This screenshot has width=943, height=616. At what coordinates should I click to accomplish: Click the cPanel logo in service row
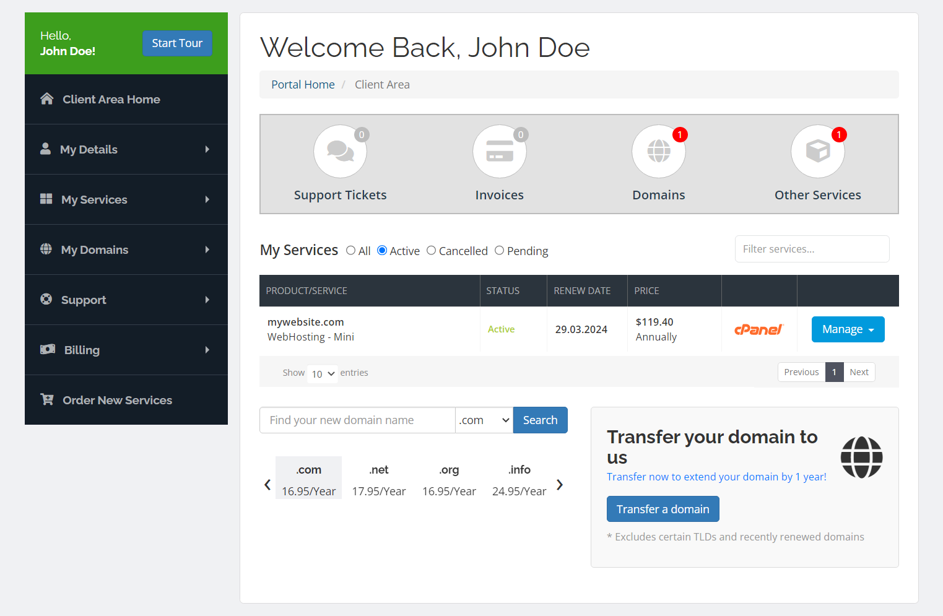[x=758, y=329]
